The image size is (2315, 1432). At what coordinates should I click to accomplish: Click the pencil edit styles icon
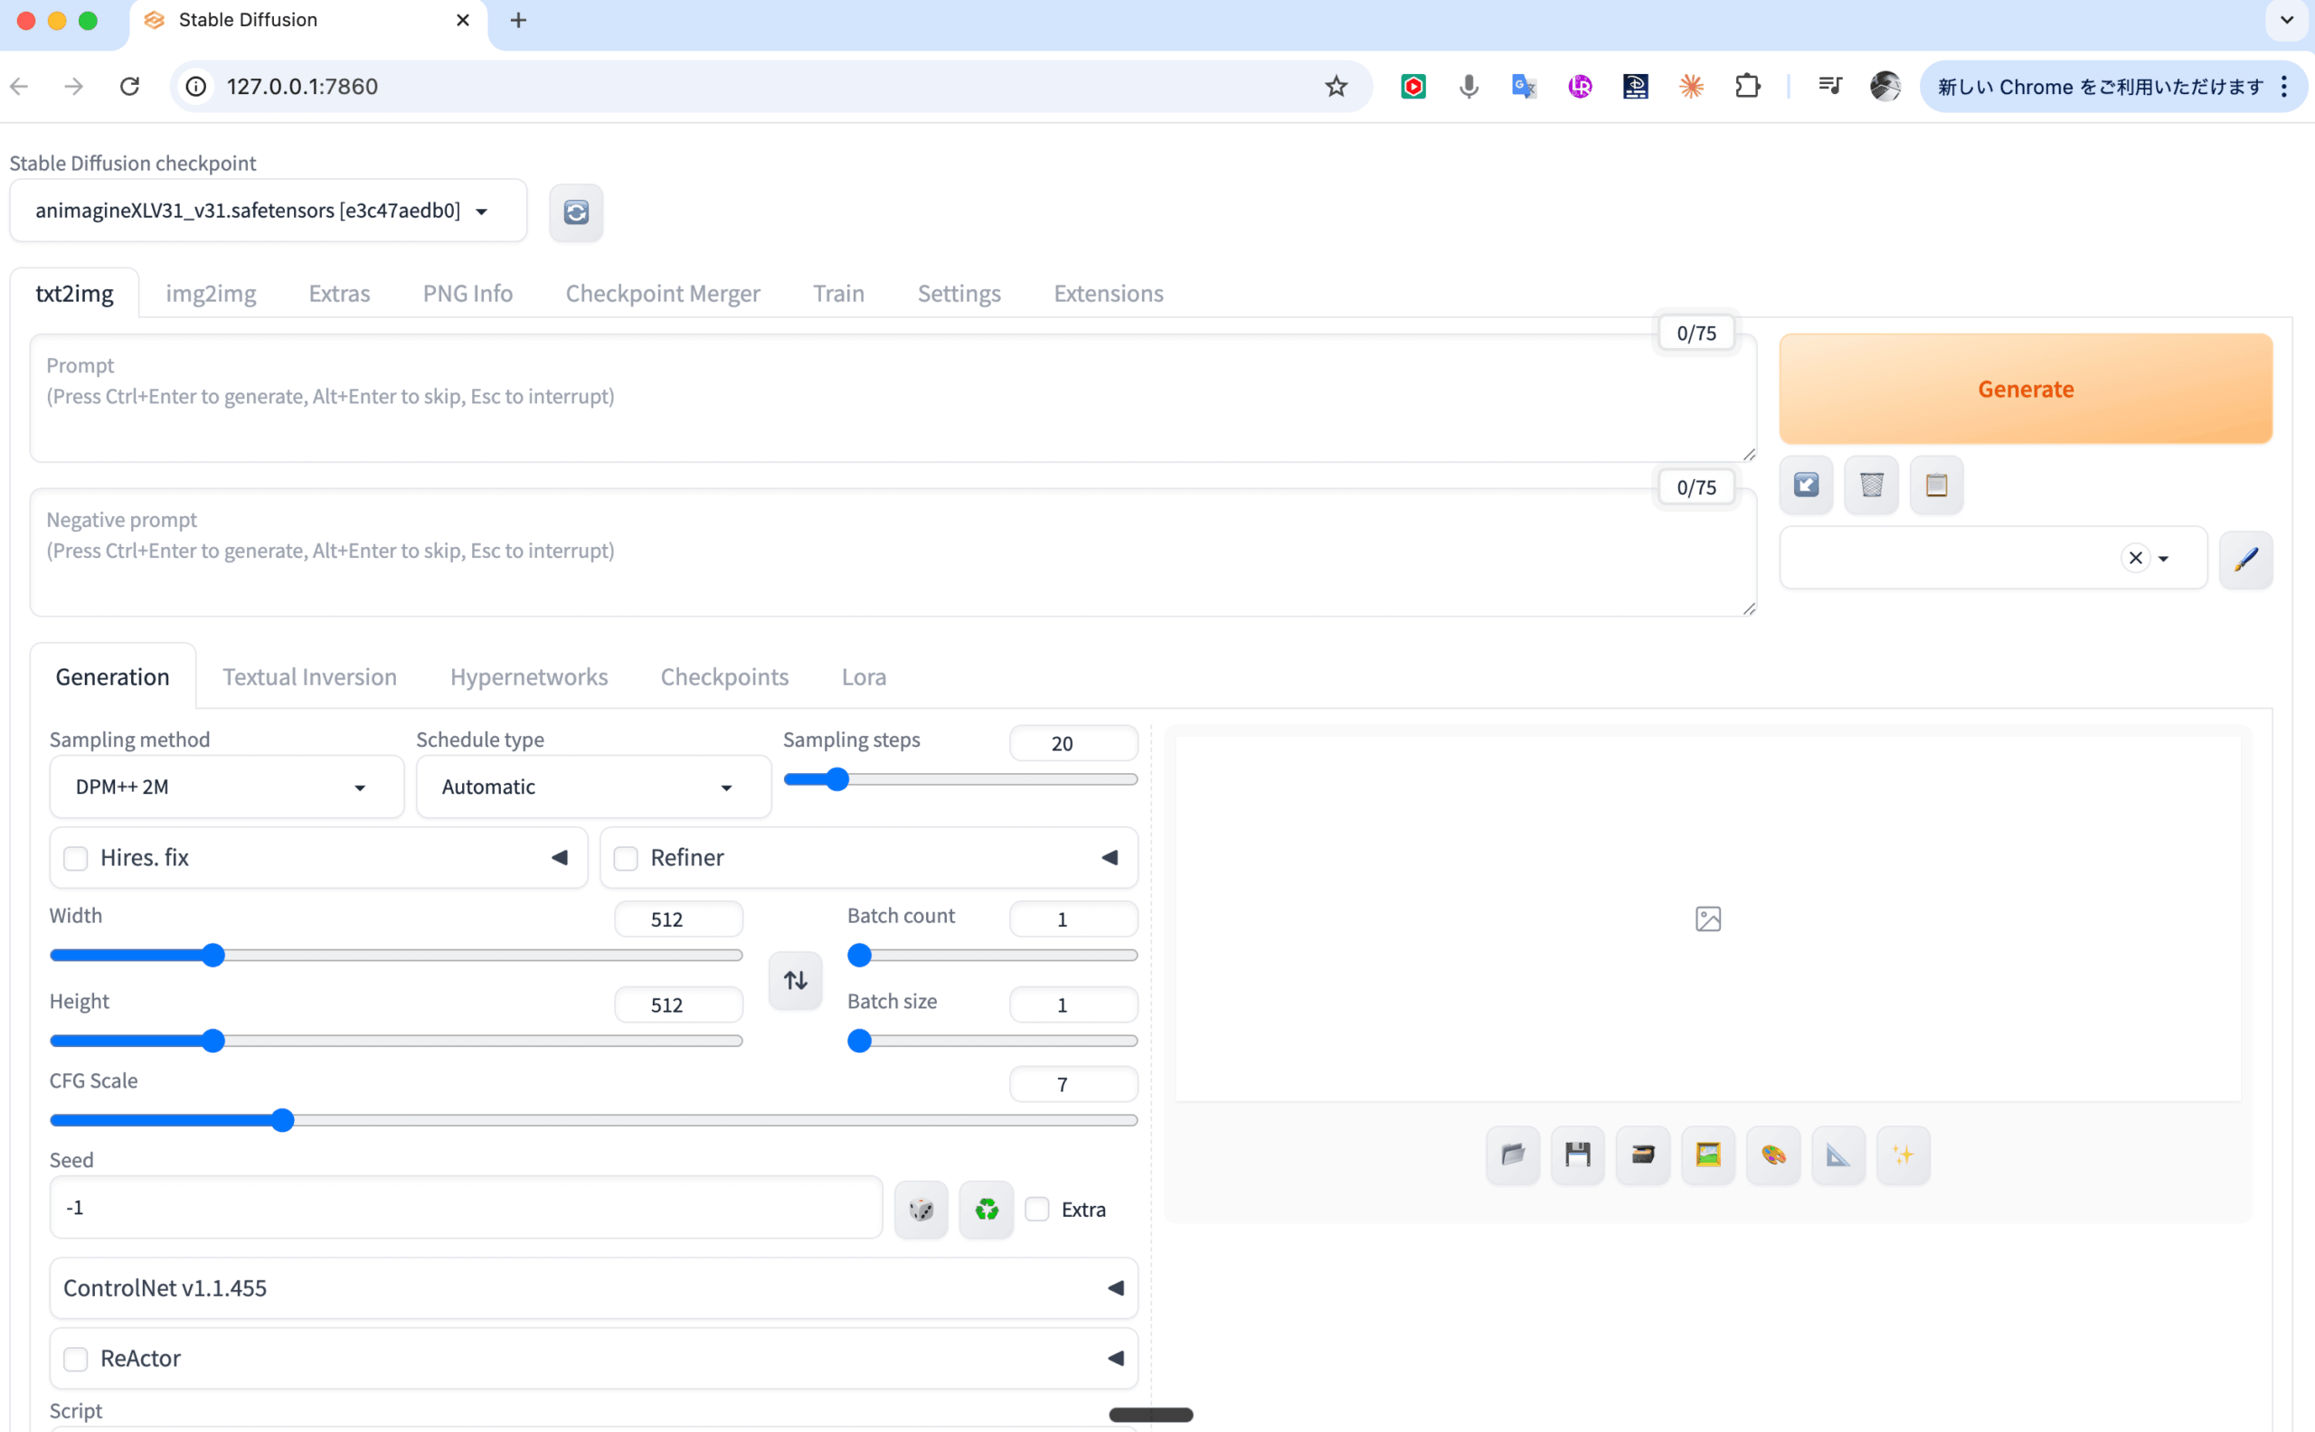point(2244,559)
